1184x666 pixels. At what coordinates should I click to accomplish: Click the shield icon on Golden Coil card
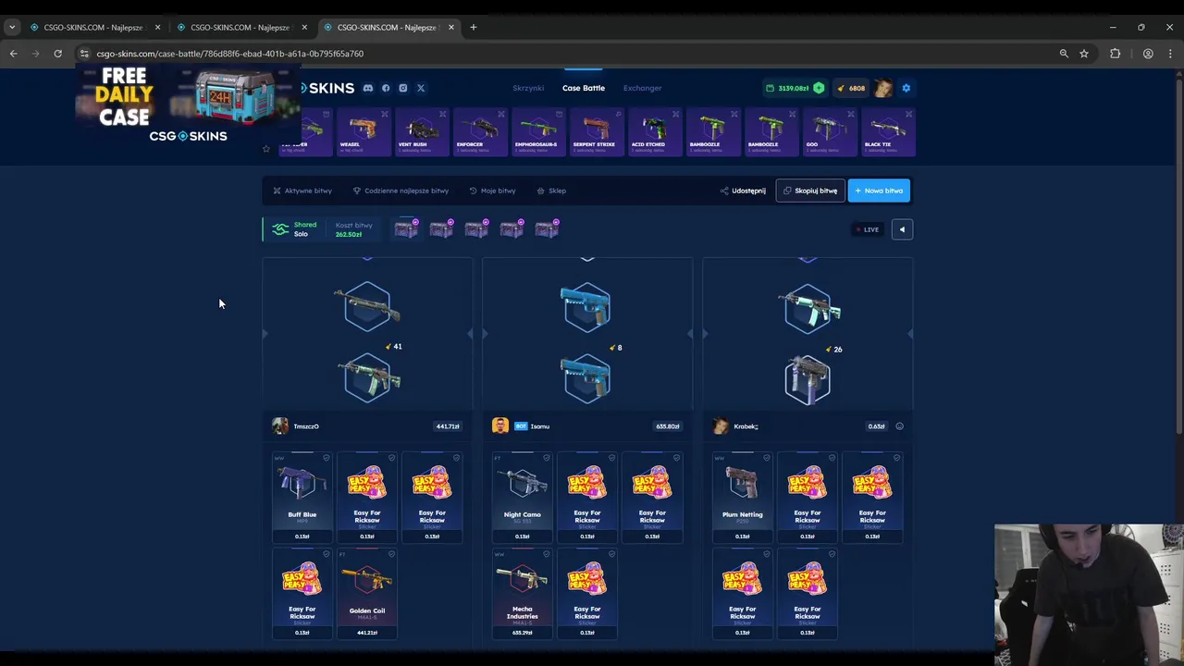click(x=391, y=554)
